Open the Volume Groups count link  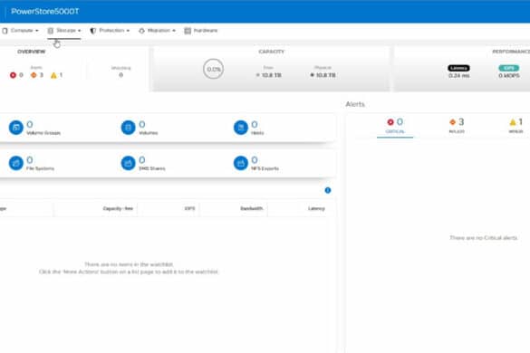click(30, 124)
